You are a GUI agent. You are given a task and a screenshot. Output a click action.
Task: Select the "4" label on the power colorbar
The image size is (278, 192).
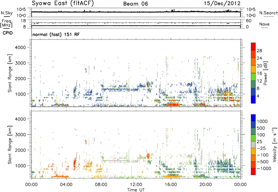coord(258,96)
